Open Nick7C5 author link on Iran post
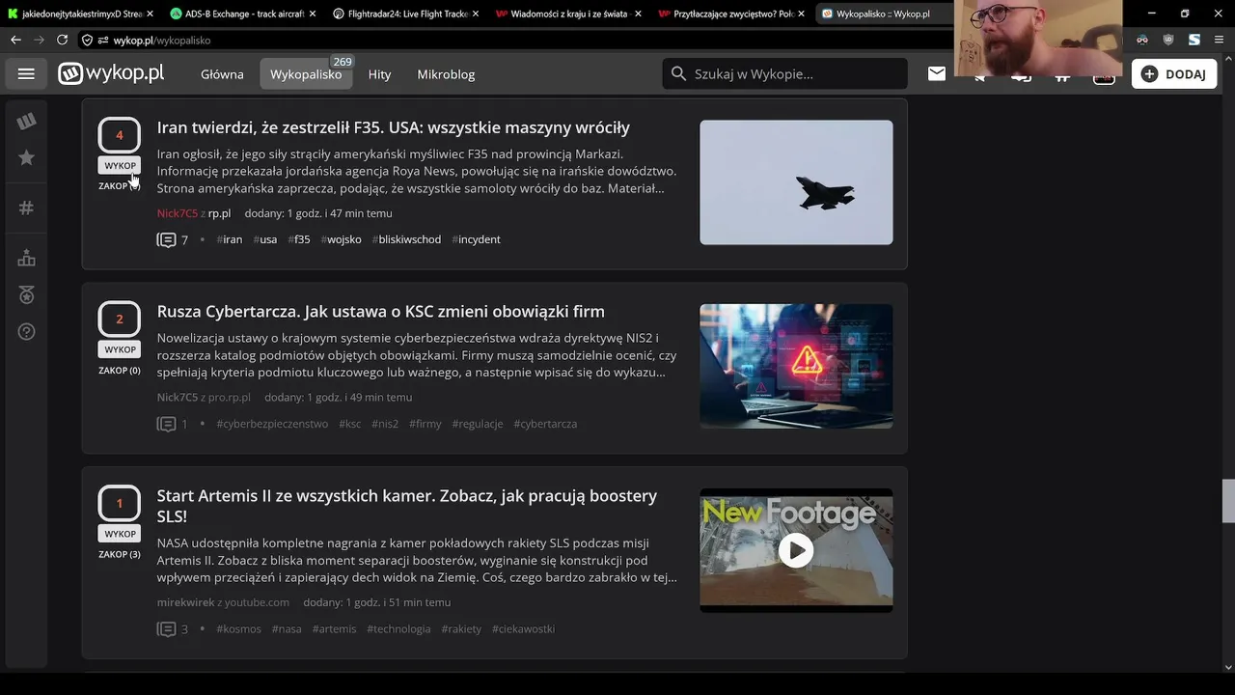 coord(178,213)
